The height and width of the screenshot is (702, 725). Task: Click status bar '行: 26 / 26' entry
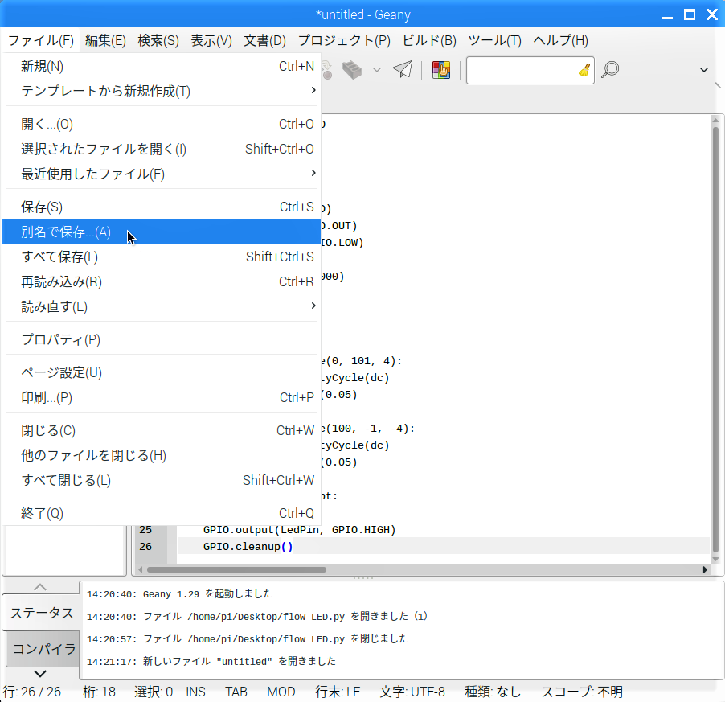[32, 692]
